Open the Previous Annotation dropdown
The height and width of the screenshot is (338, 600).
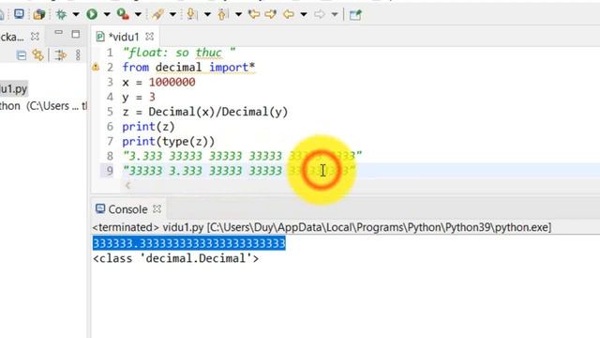click(238, 15)
